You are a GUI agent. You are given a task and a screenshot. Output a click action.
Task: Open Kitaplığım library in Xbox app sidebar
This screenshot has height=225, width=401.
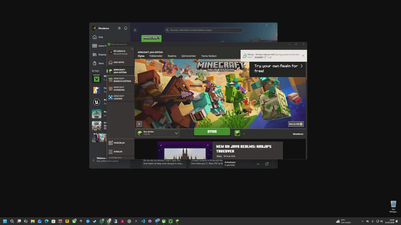99,54
